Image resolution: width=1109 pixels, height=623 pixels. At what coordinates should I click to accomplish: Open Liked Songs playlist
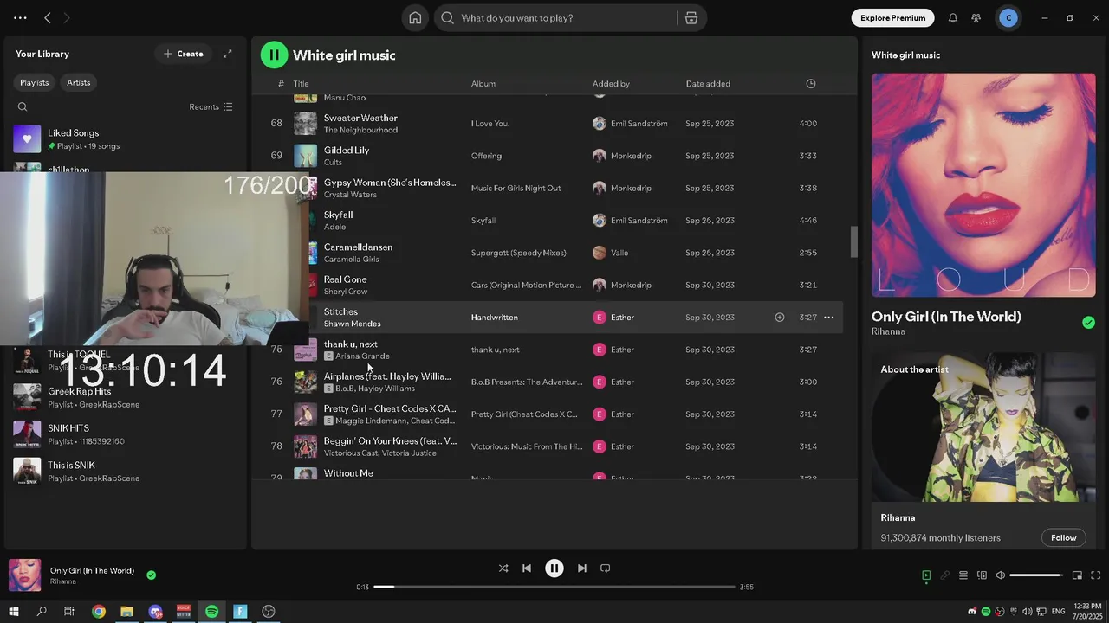coord(126,139)
